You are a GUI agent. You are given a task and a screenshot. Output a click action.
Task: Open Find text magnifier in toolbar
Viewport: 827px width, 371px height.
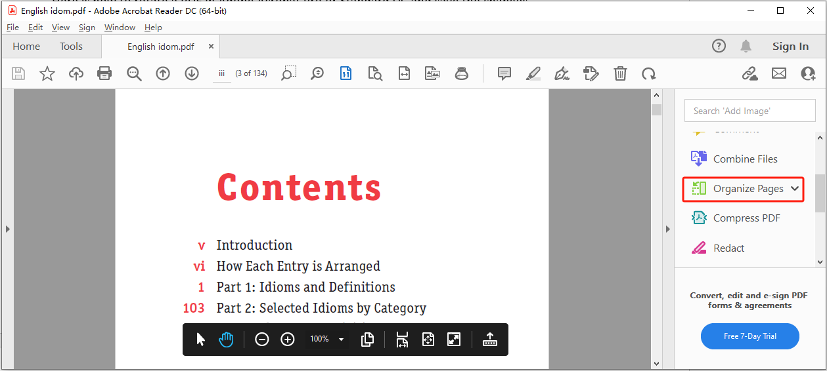(x=134, y=73)
